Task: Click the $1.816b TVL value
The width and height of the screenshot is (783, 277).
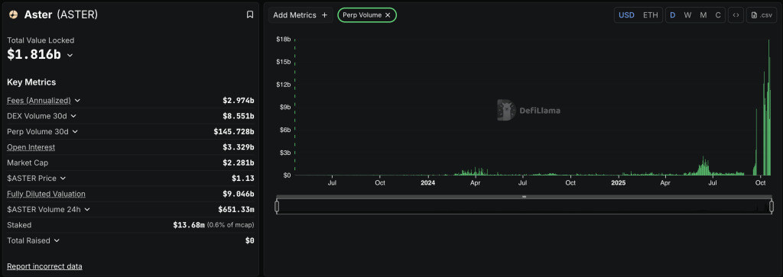Action: click(x=34, y=55)
